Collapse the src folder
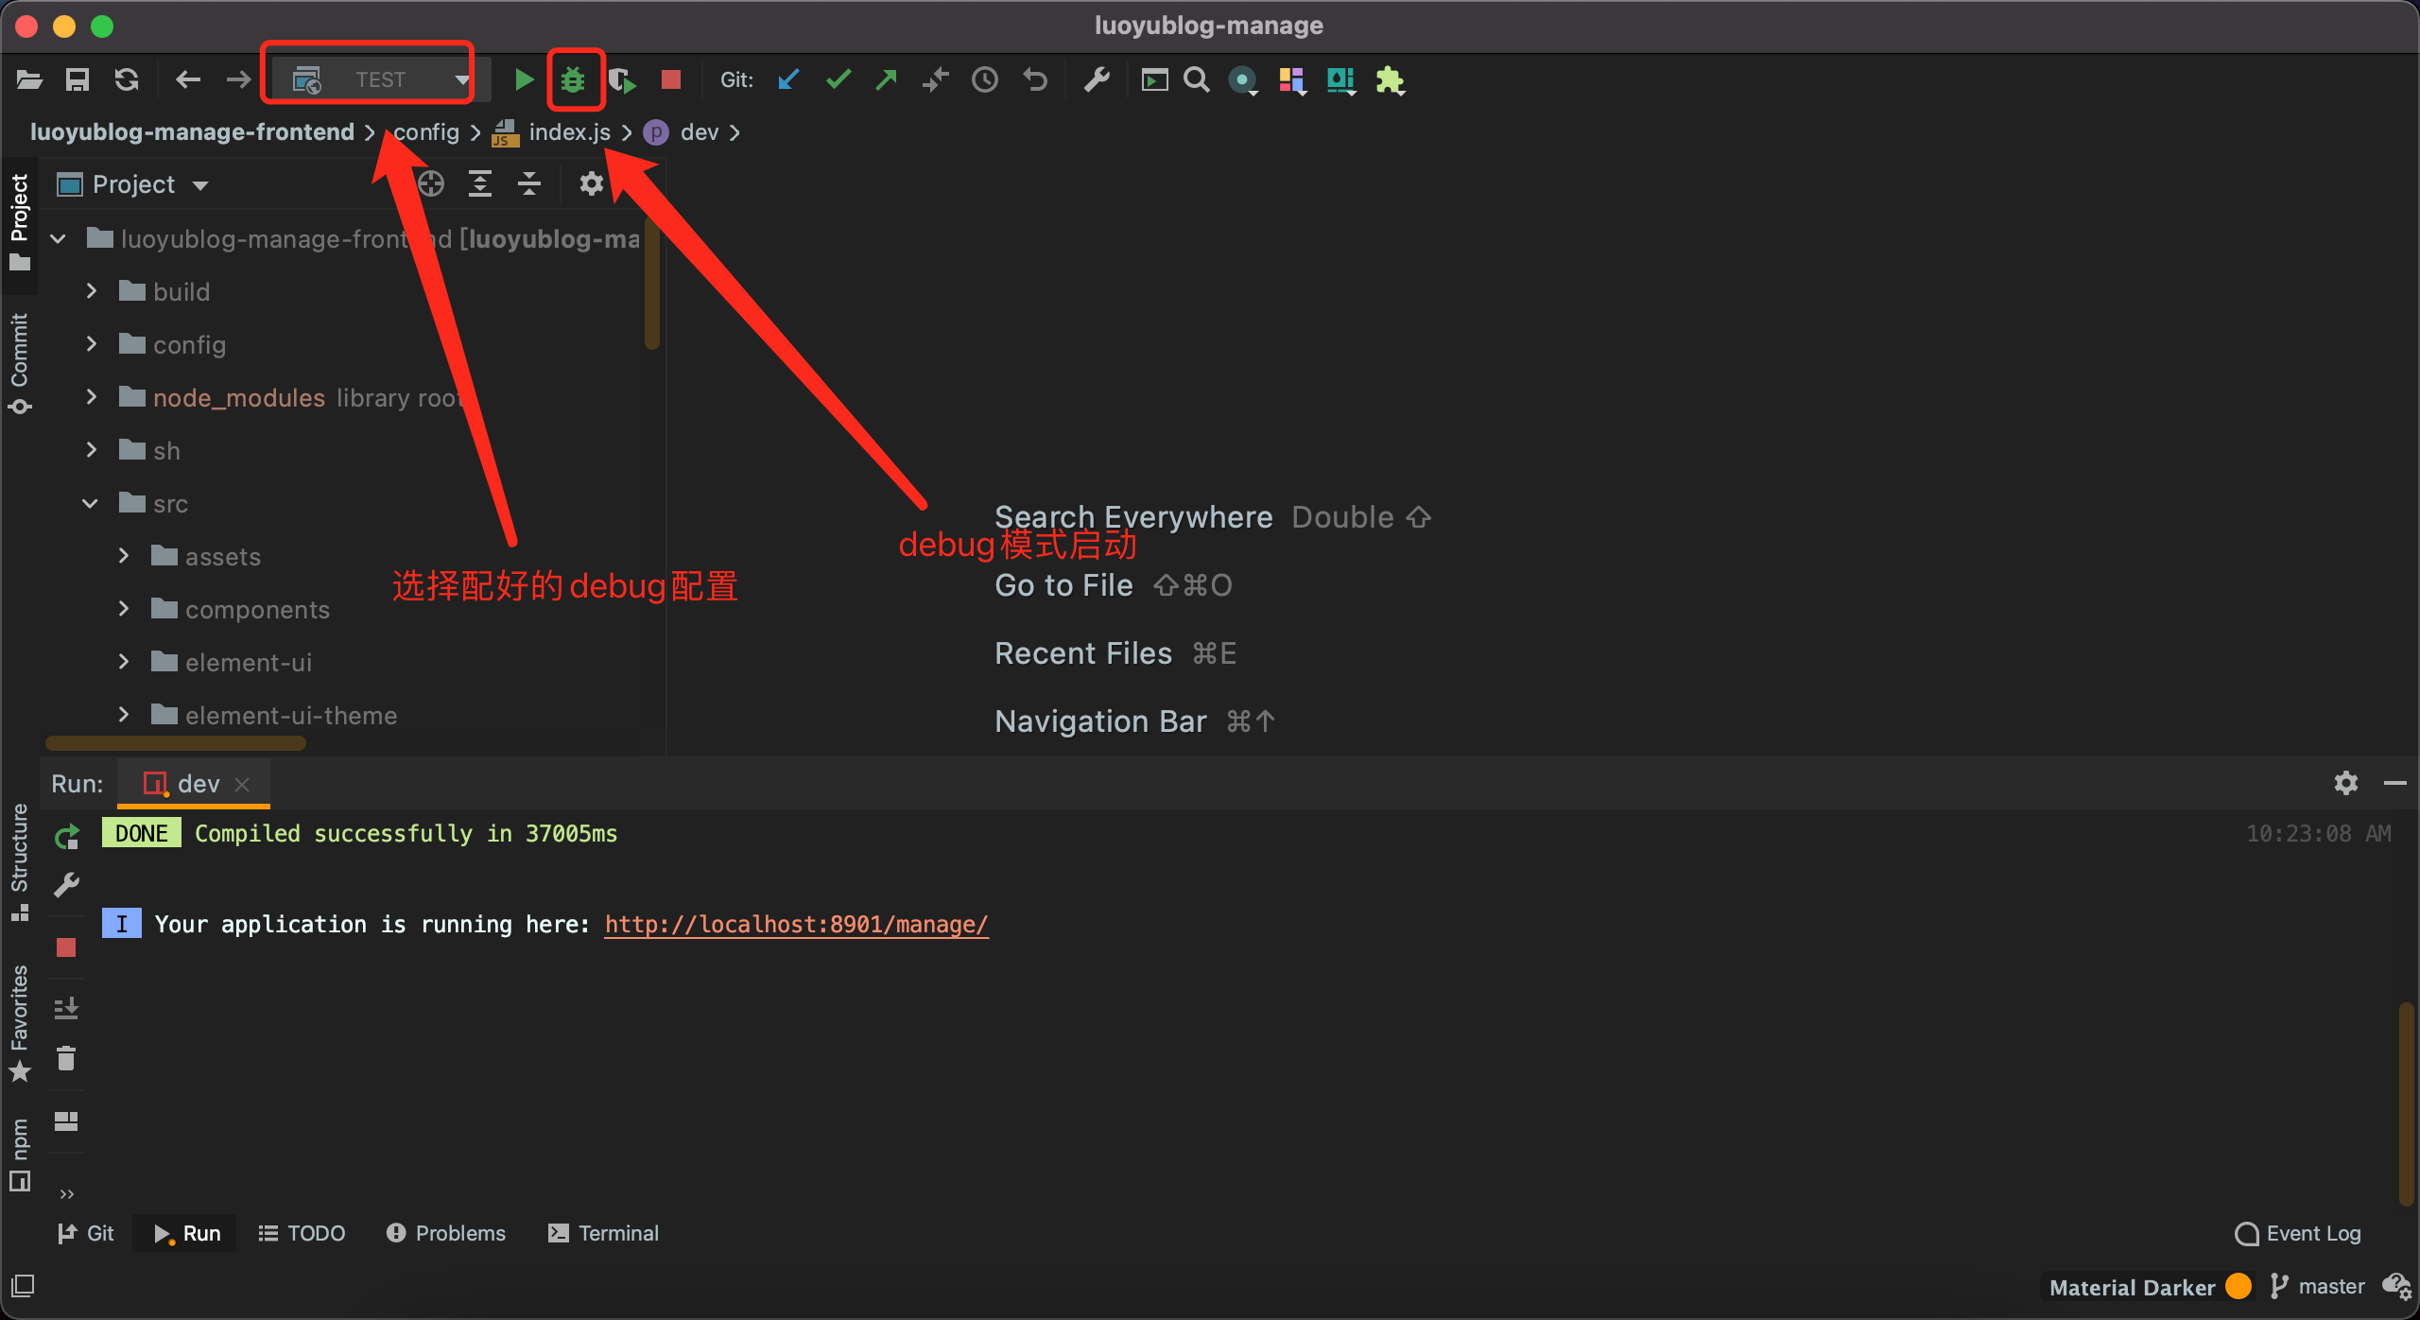The height and width of the screenshot is (1320, 2420). pyautogui.click(x=90, y=503)
